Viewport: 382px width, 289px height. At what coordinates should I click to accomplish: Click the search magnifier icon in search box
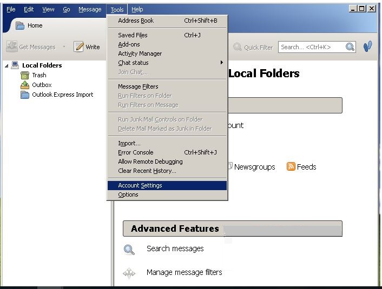[x=350, y=46]
